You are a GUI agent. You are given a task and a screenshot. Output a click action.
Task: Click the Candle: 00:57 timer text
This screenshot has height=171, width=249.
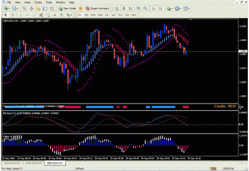(225, 106)
